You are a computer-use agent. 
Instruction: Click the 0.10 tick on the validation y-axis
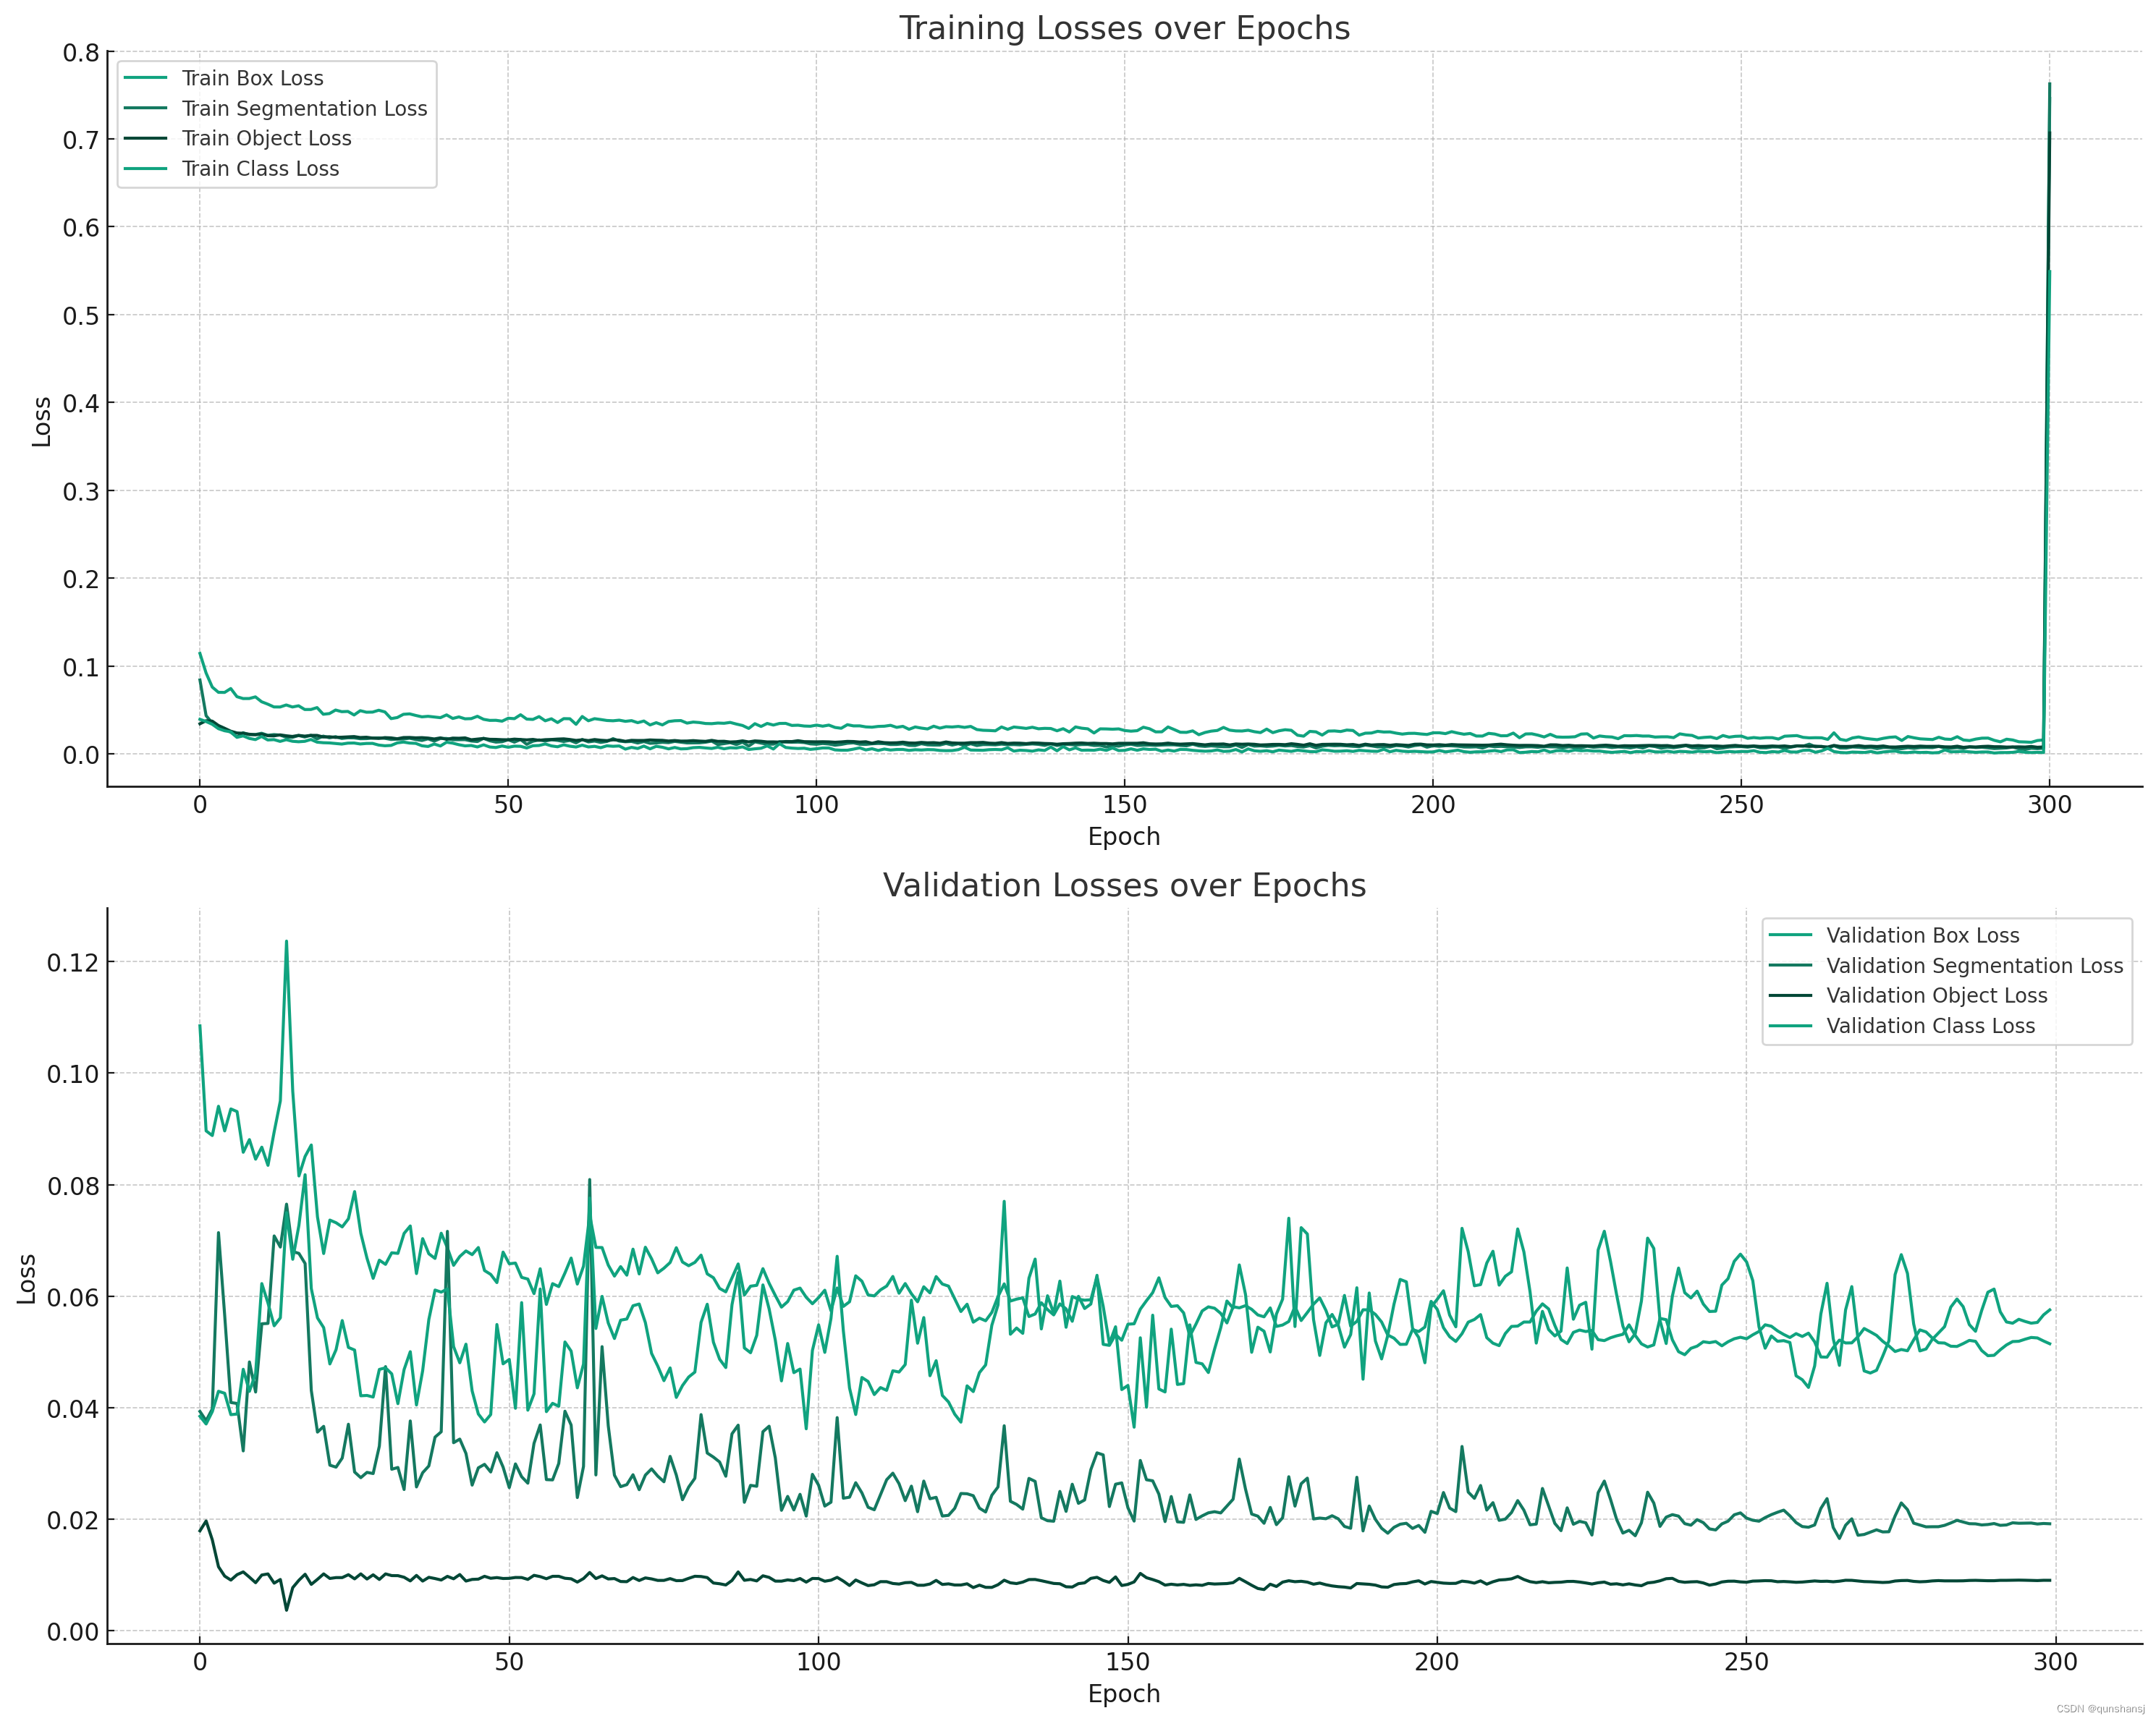coord(73,1074)
